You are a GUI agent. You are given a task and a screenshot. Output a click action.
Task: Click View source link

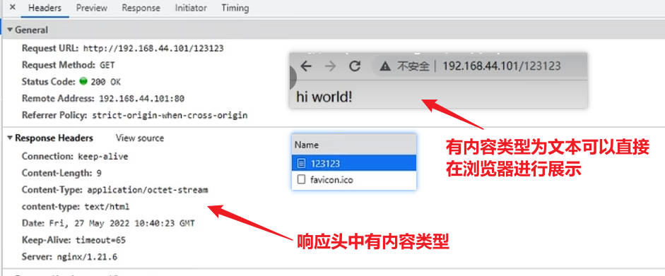click(x=139, y=138)
